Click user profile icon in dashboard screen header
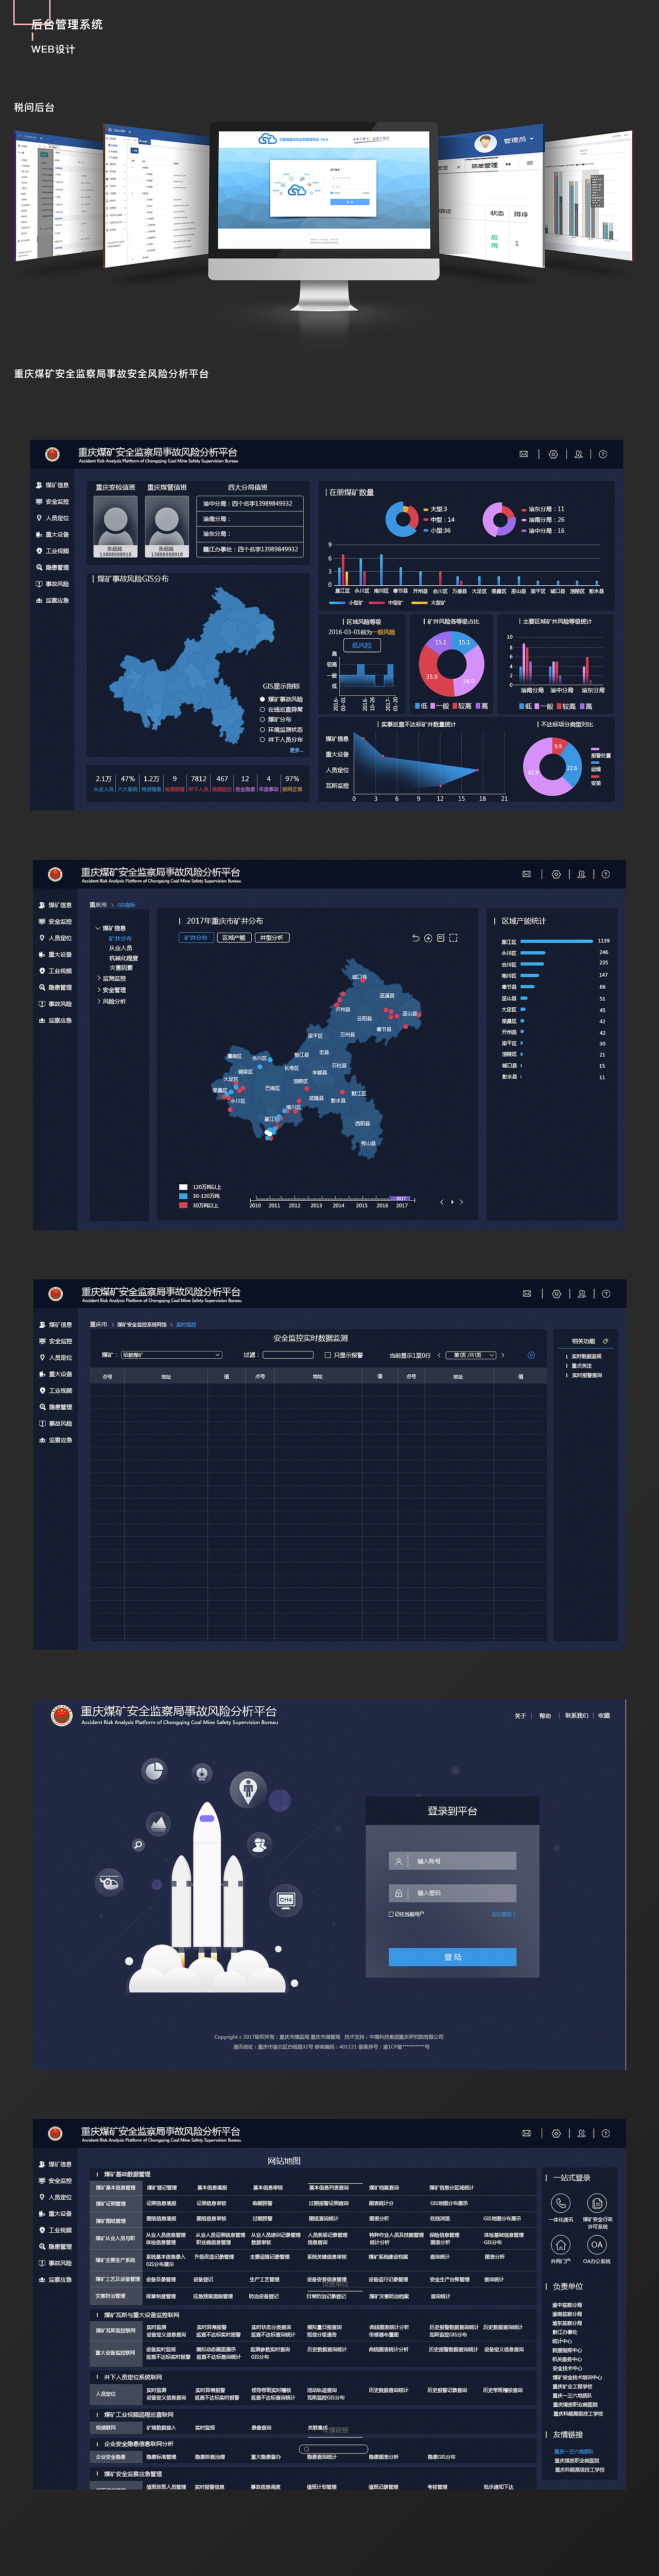Screen dimensions: 659x2576 click(x=578, y=454)
